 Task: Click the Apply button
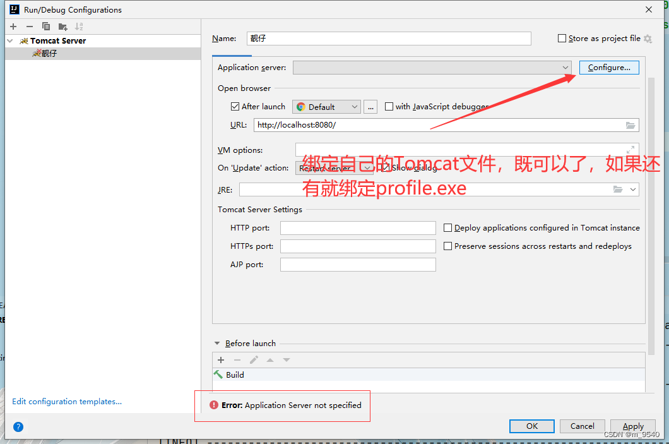point(633,426)
